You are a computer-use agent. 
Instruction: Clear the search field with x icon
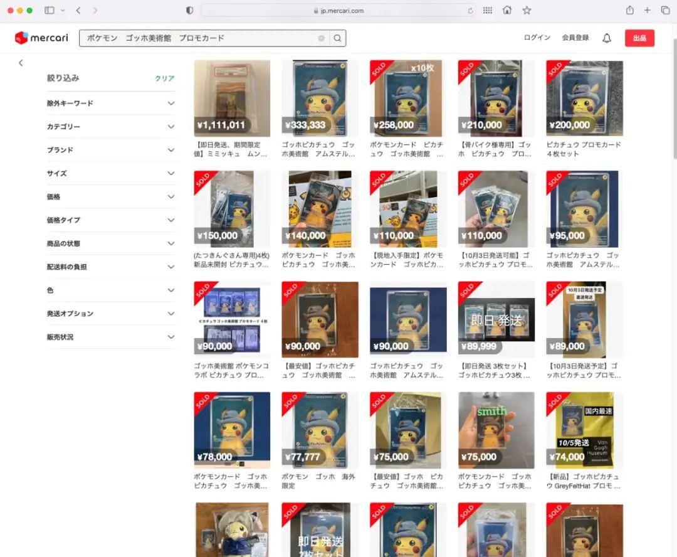[x=322, y=38]
